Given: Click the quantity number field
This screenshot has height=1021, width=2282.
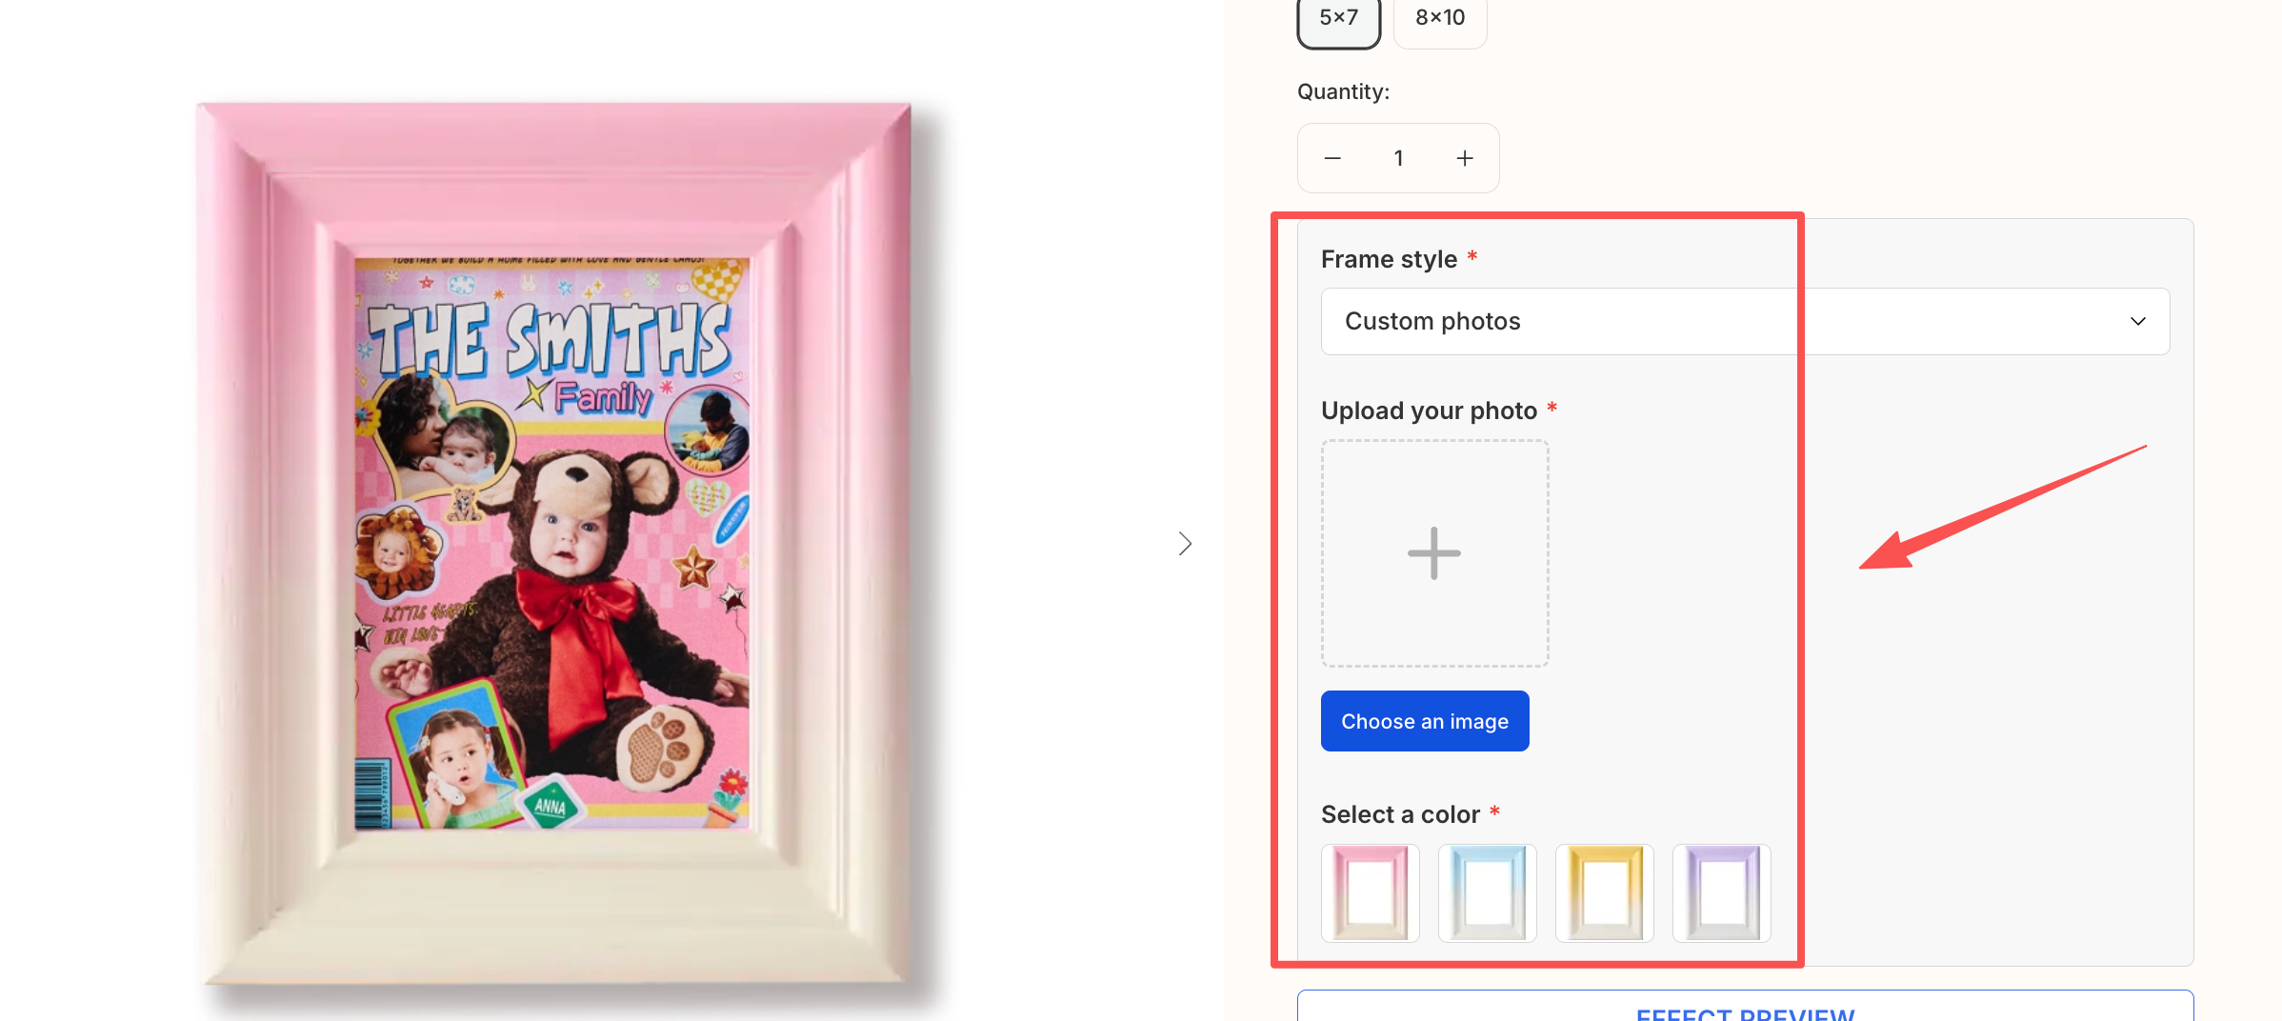Looking at the screenshot, I should (1398, 158).
